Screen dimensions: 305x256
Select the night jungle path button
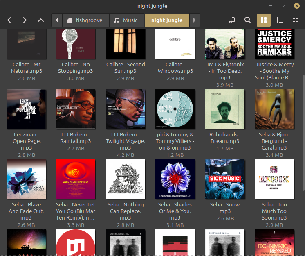(166, 20)
